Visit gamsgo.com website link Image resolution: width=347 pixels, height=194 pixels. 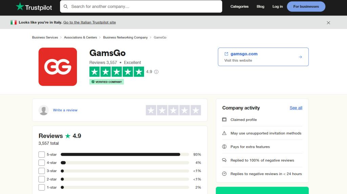coord(244,54)
